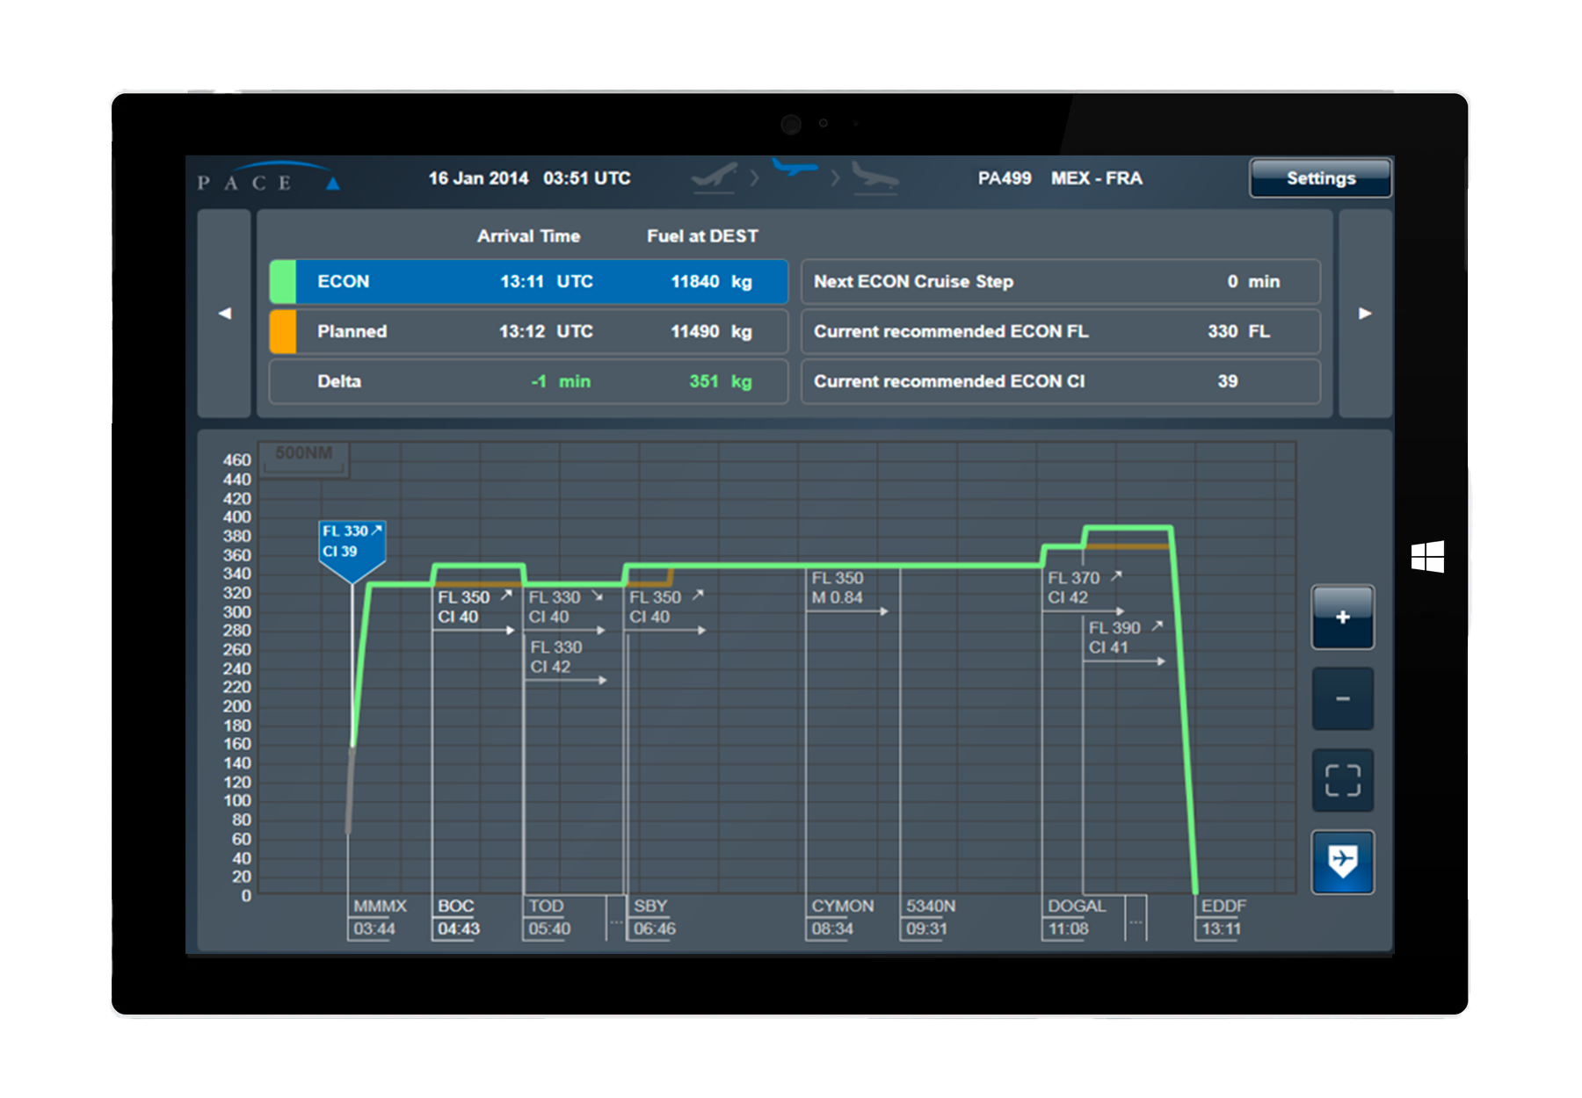
Task: Click the takeoff phase airplane icon
Action: coord(715,177)
